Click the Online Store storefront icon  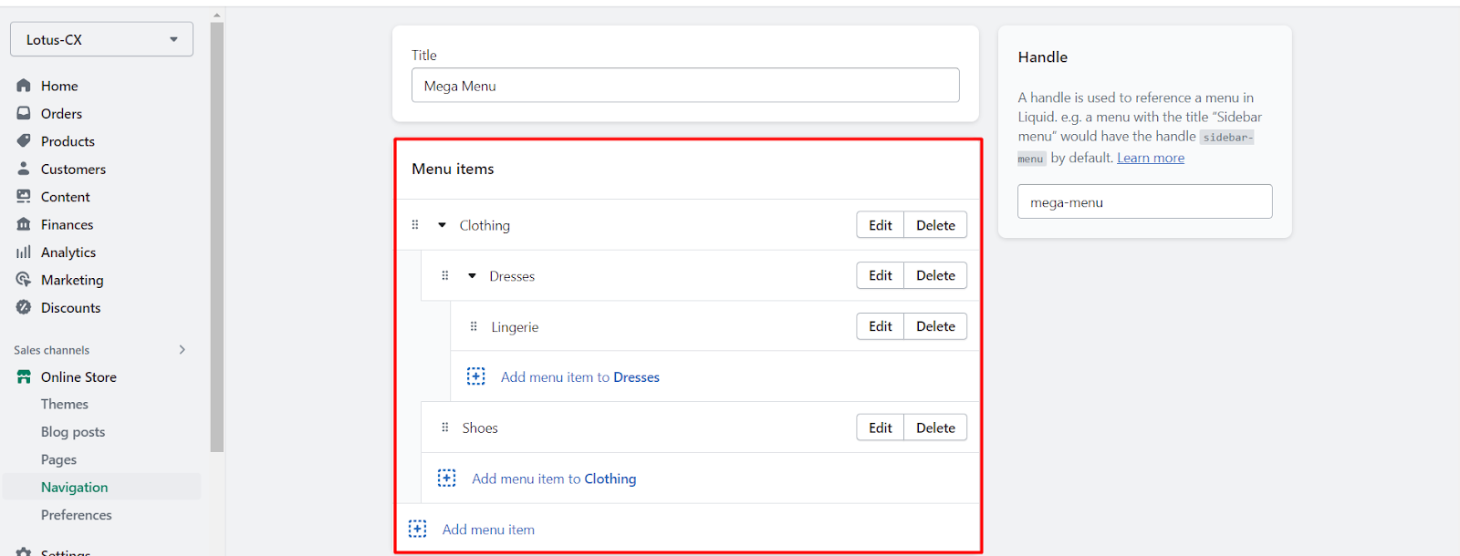[24, 377]
